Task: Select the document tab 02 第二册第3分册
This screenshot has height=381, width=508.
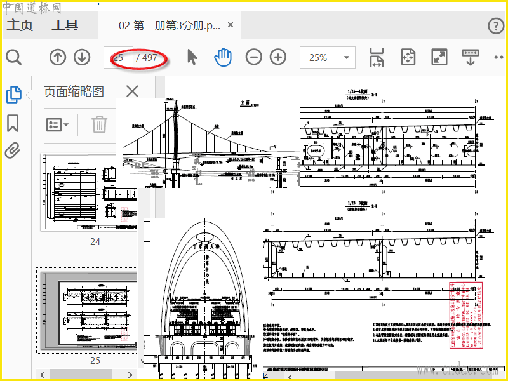Action: (170, 25)
